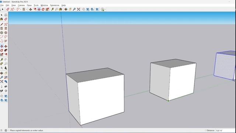Open the Edit menu

7,5
